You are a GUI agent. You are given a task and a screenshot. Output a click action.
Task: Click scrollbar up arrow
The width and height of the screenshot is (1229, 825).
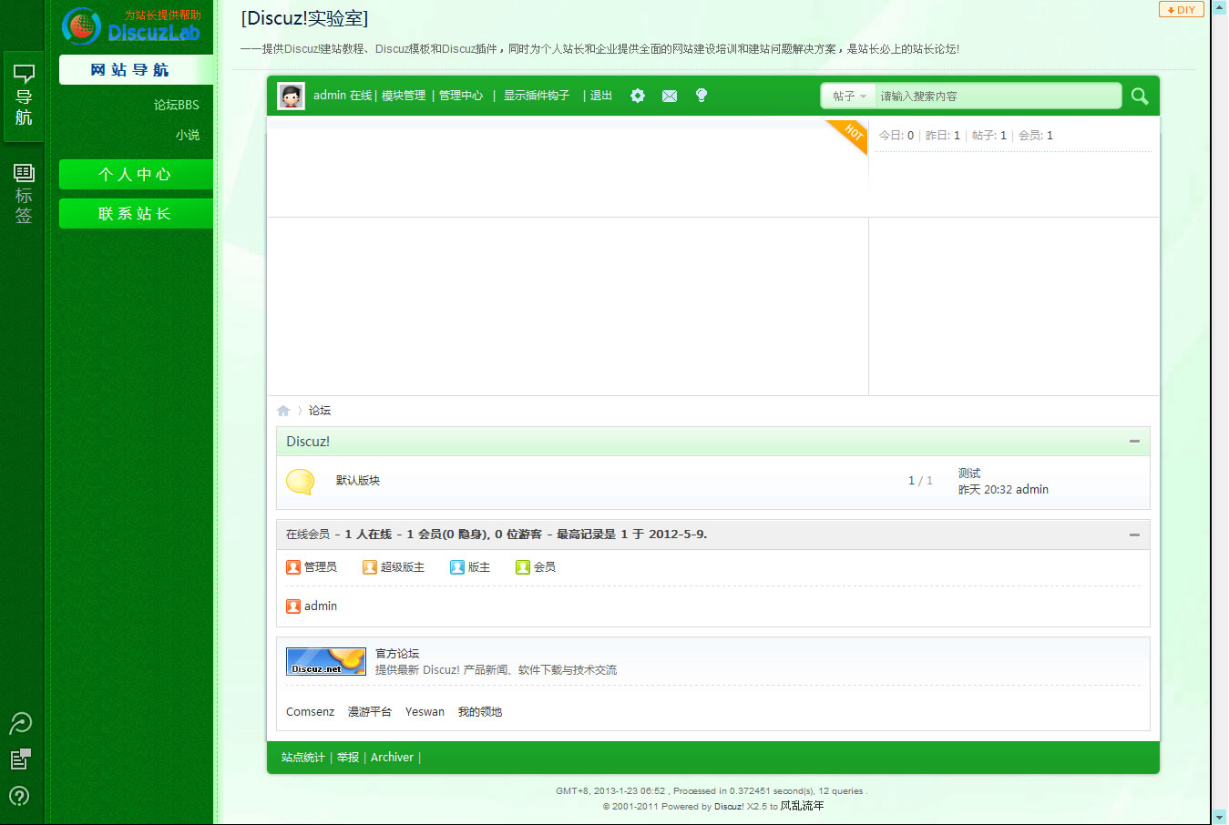tap(1220, 7)
